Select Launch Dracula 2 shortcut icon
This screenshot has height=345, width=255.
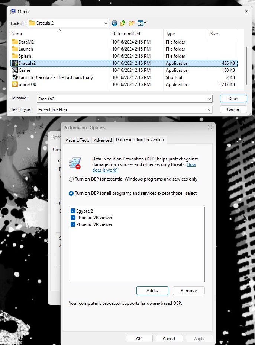click(x=15, y=77)
